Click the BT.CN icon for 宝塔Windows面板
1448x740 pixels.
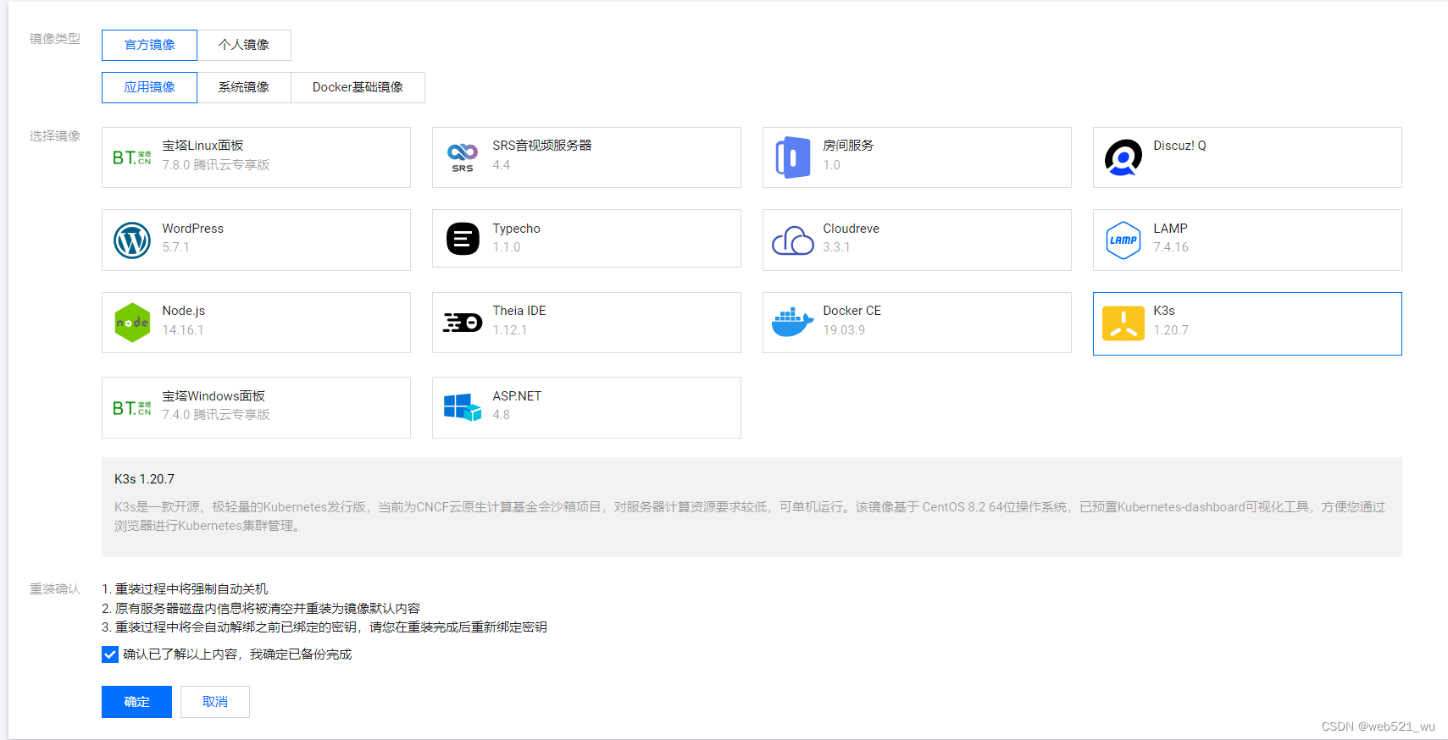(x=132, y=408)
